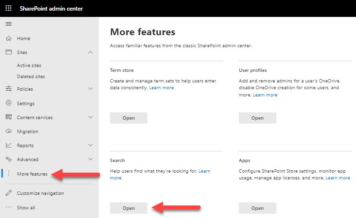
Task: Open Migration in navigation
Action: click(28, 132)
